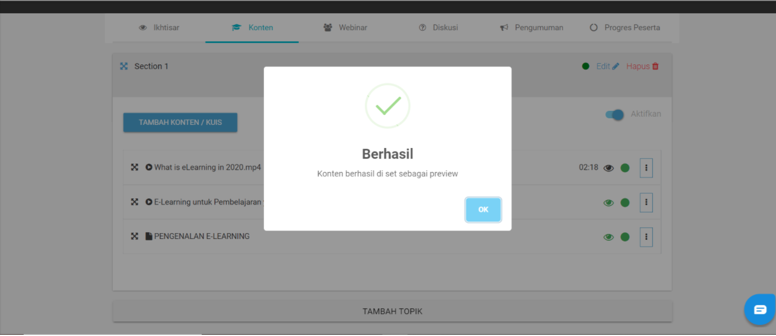Click the drag handle icon beside Section 1
This screenshot has width=776, height=336.
124,66
